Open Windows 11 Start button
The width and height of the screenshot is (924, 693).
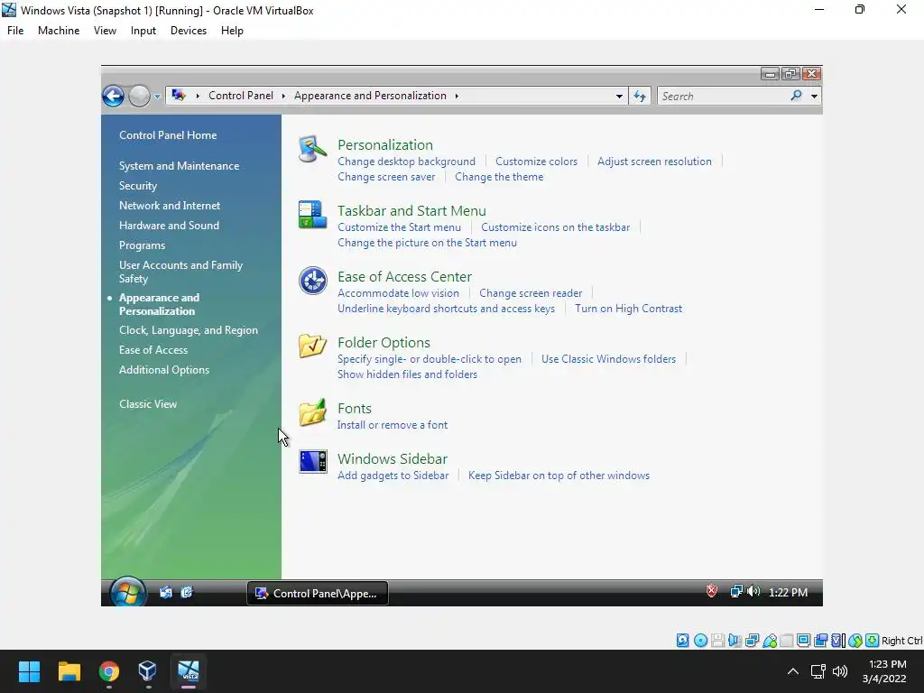click(x=29, y=671)
